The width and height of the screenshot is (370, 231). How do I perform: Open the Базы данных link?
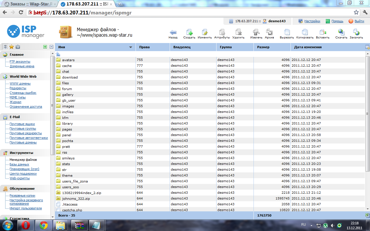click(19, 164)
